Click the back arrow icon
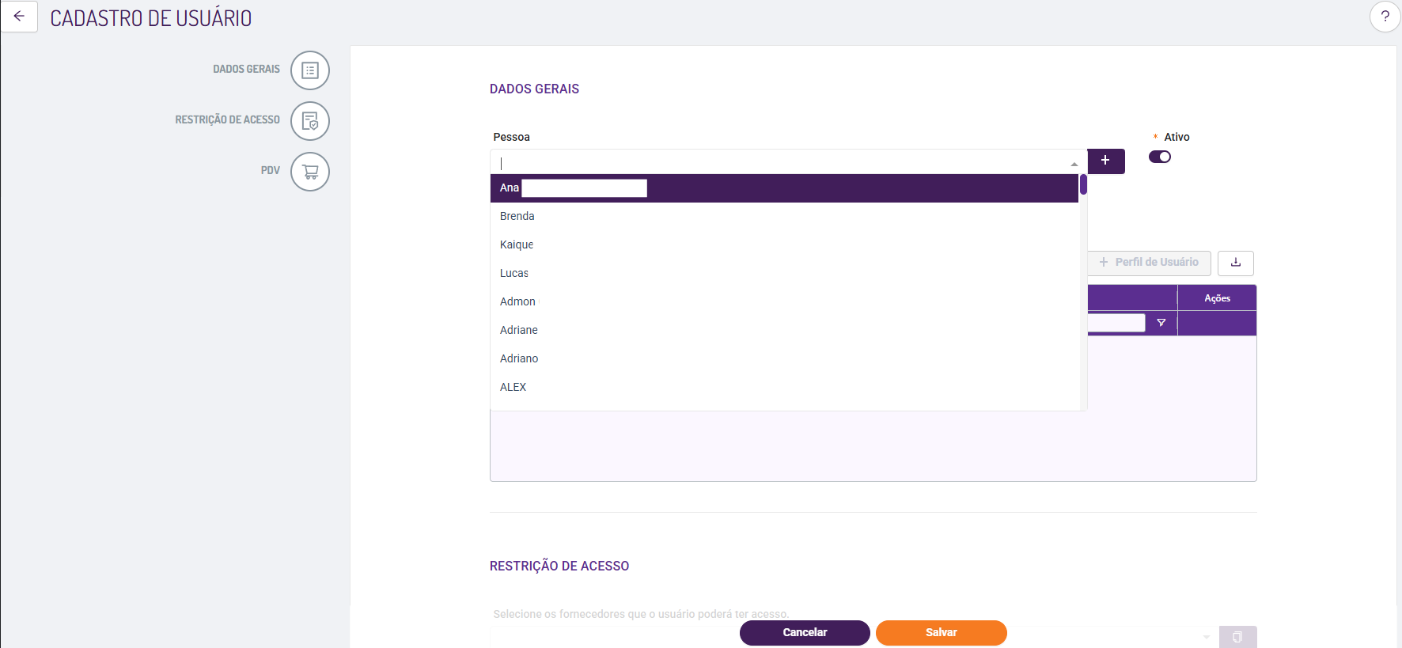 pos(19,17)
